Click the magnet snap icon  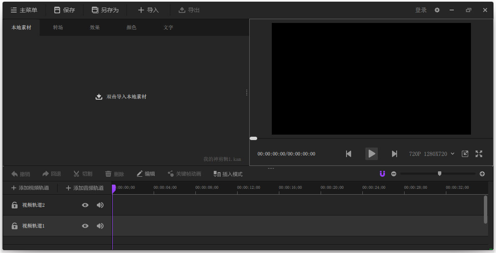pos(382,174)
